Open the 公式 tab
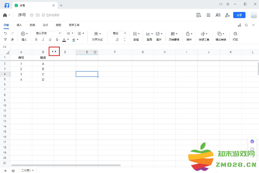This screenshot has height=173, width=259. [45, 25]
